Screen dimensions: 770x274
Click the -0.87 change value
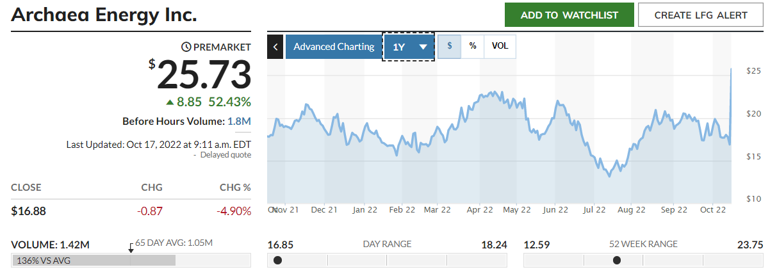(x=151, y=211)
